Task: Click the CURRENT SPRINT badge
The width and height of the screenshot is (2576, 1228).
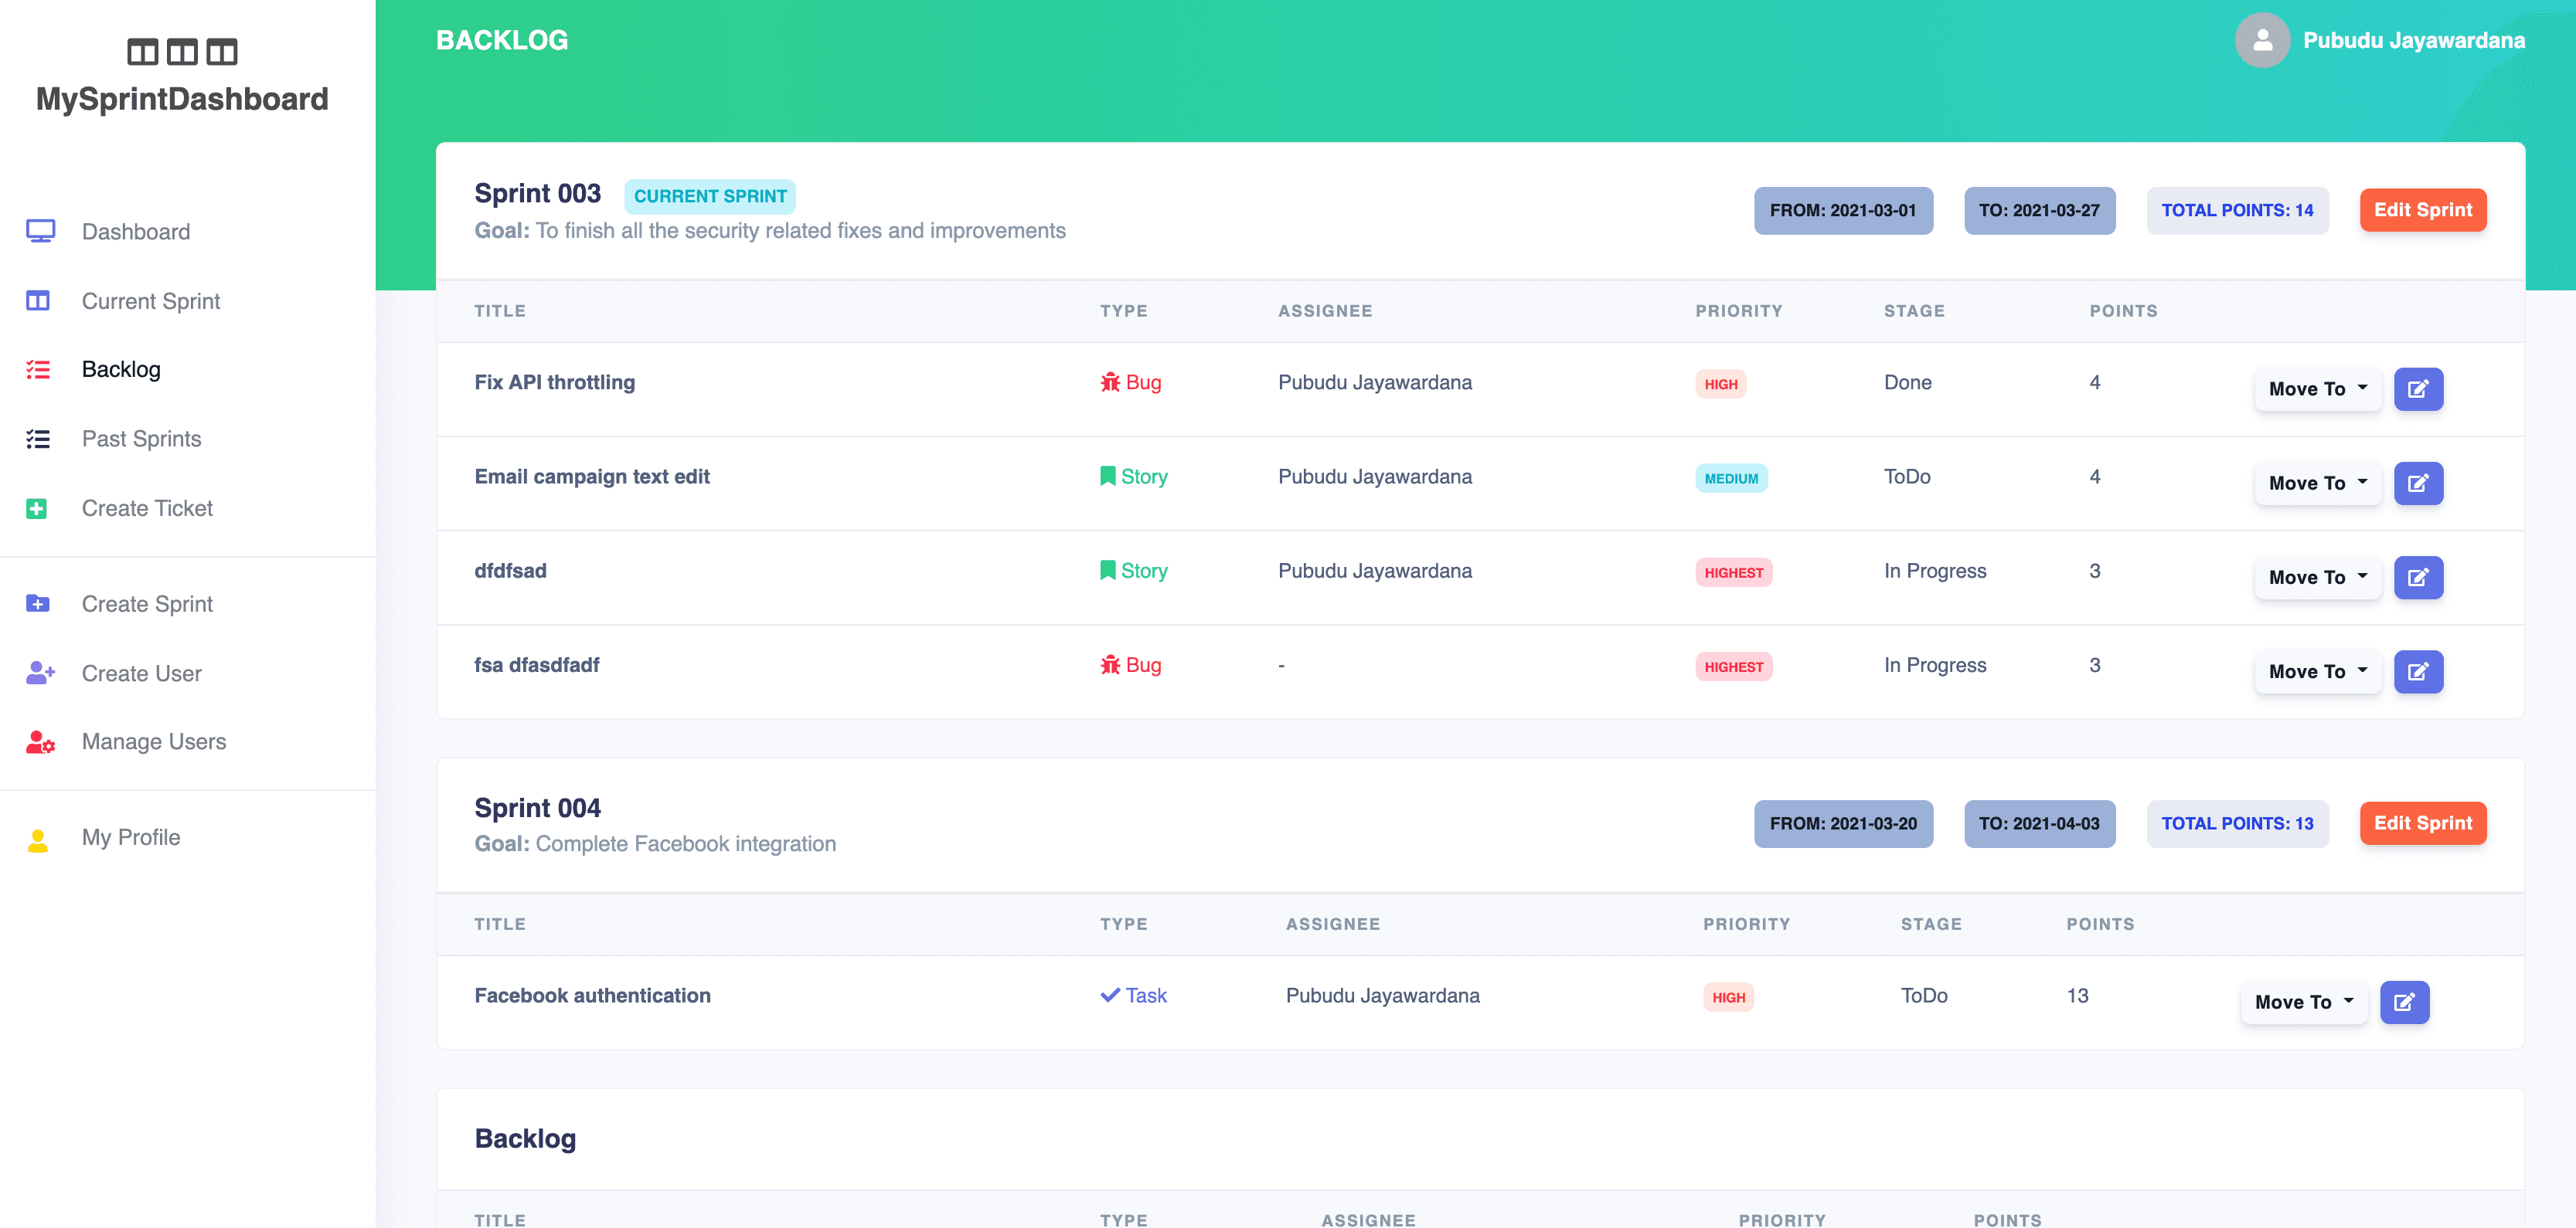Action: 709,196
